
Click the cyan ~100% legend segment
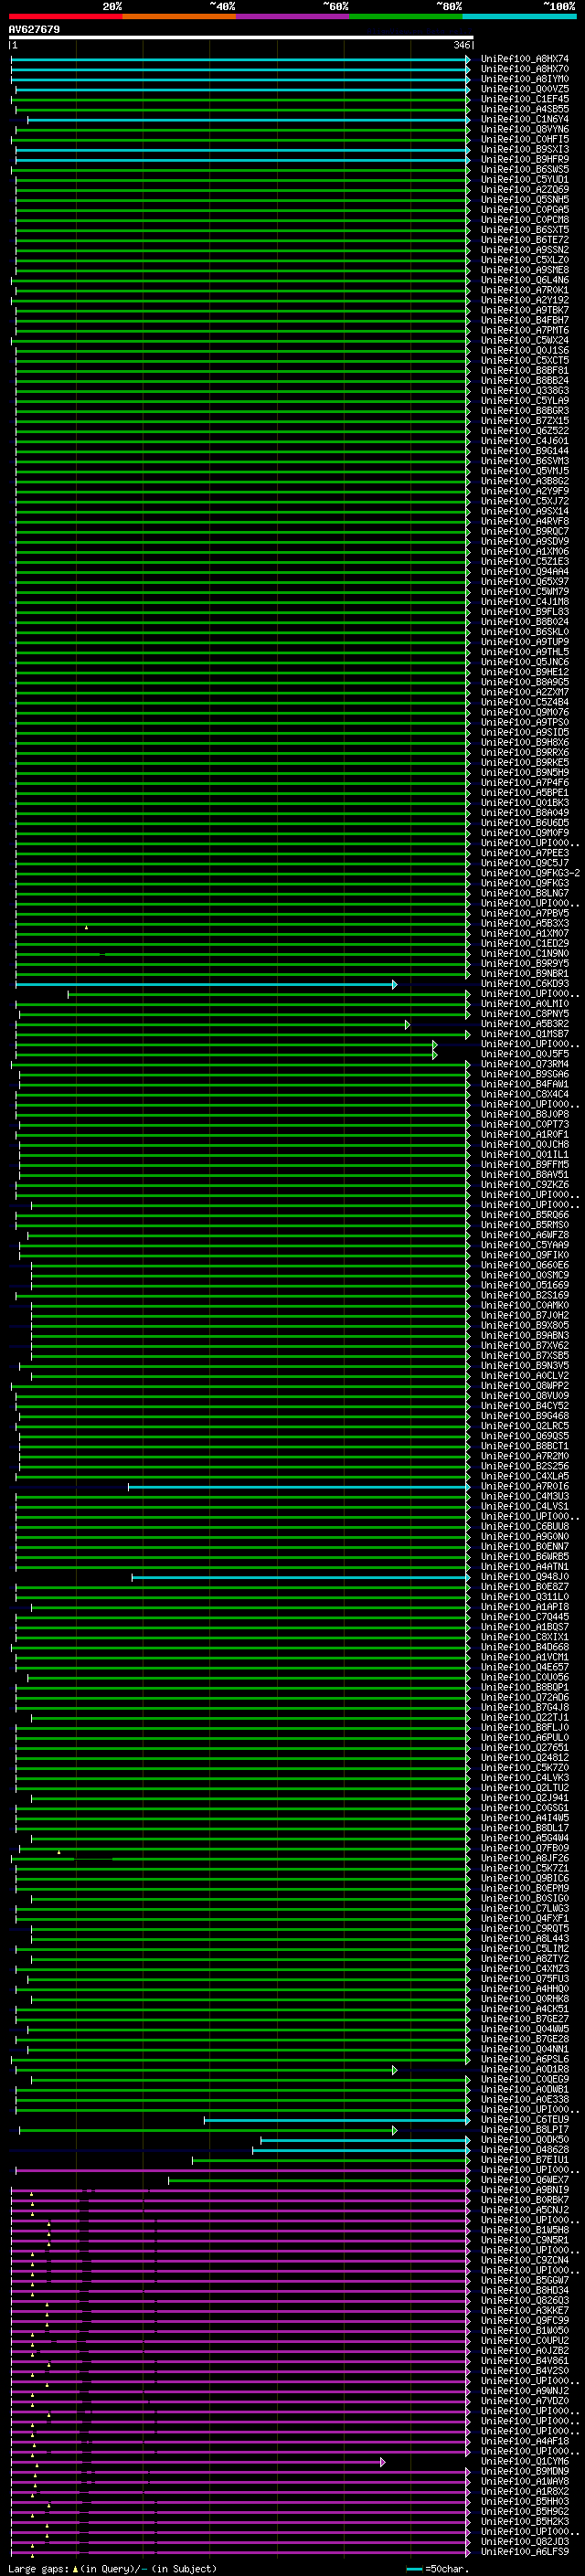coord(519,16)
